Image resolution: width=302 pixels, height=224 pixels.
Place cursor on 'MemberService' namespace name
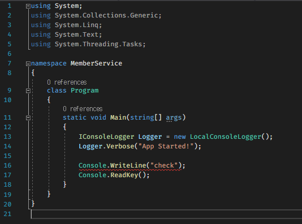96,63
